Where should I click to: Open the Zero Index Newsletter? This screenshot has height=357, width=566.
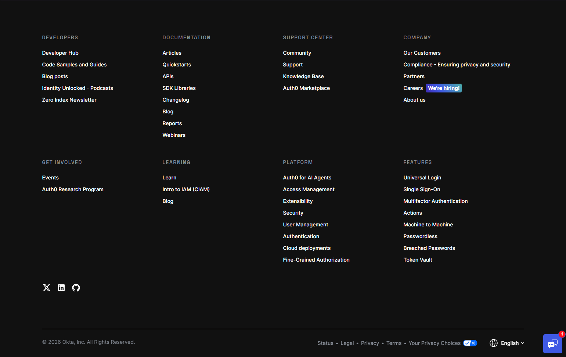[69, 99]
